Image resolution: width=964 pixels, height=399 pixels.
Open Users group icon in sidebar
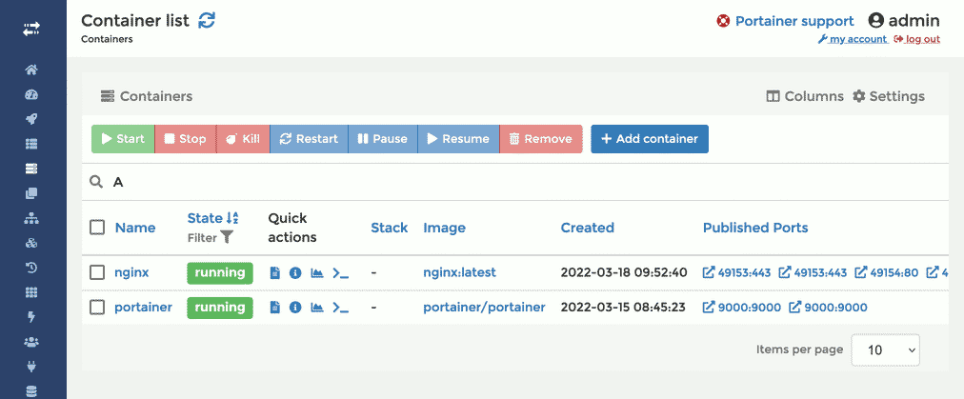(x=31, y=342)
